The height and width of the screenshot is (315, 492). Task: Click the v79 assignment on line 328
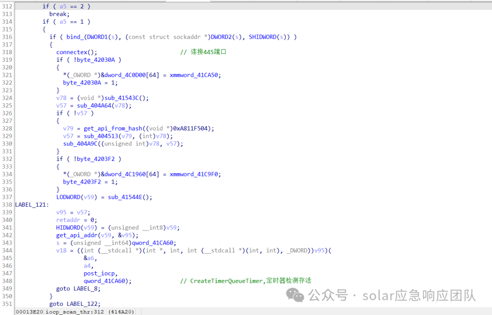[x=68, y=128]
